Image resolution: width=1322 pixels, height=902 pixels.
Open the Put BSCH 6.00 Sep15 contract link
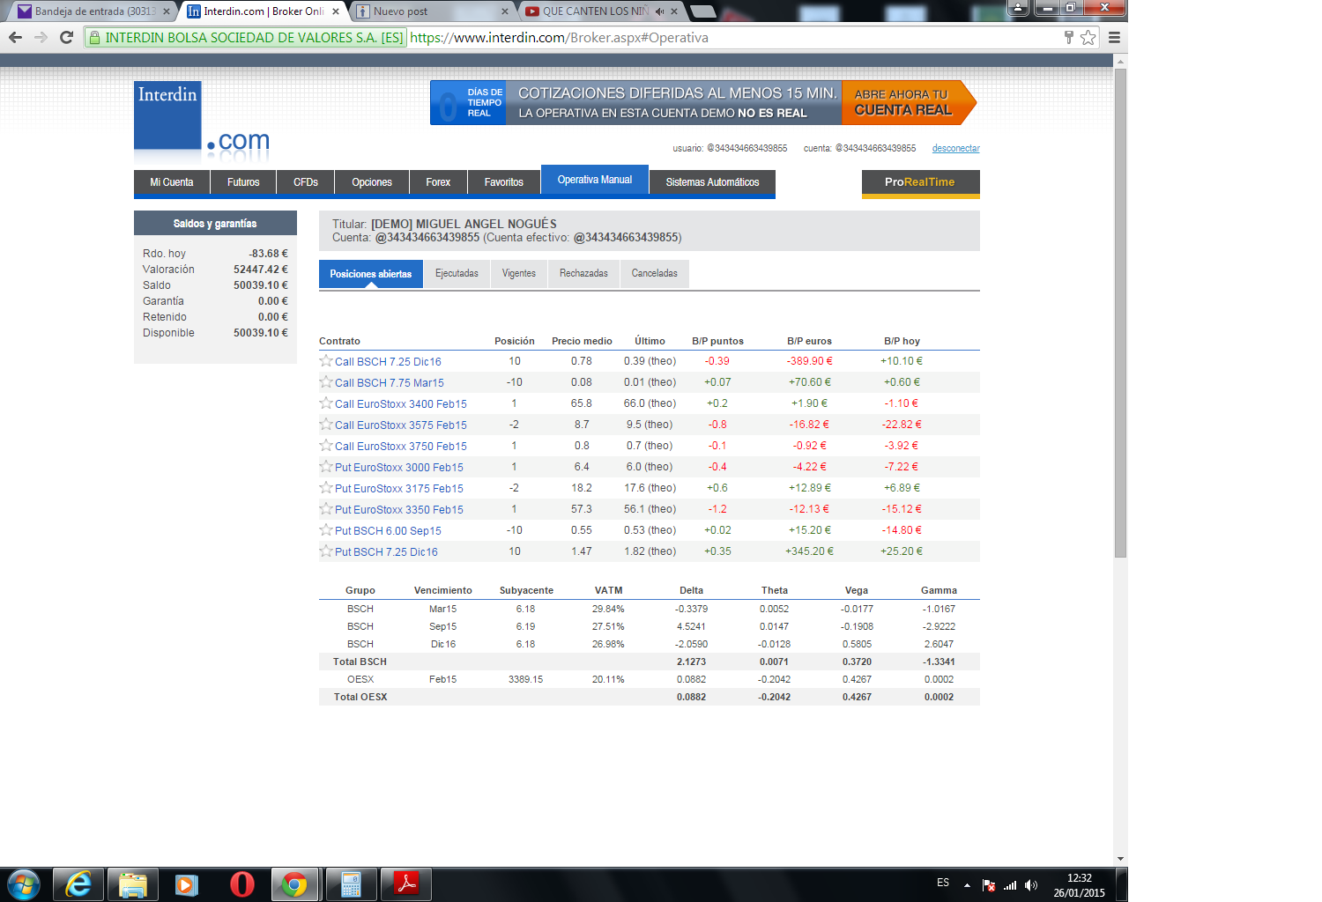[388, 531]
